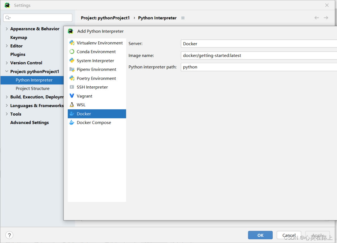Click the Docker Compose whale icon
Screen dimensions: 337x243
pyautogui.click(x=72, y=122)
